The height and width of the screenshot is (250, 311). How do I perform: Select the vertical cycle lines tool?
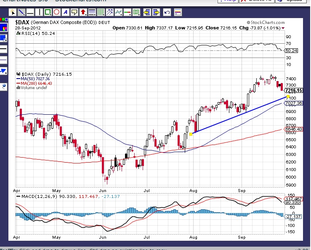pyautogui.click(x=100, y=12)
